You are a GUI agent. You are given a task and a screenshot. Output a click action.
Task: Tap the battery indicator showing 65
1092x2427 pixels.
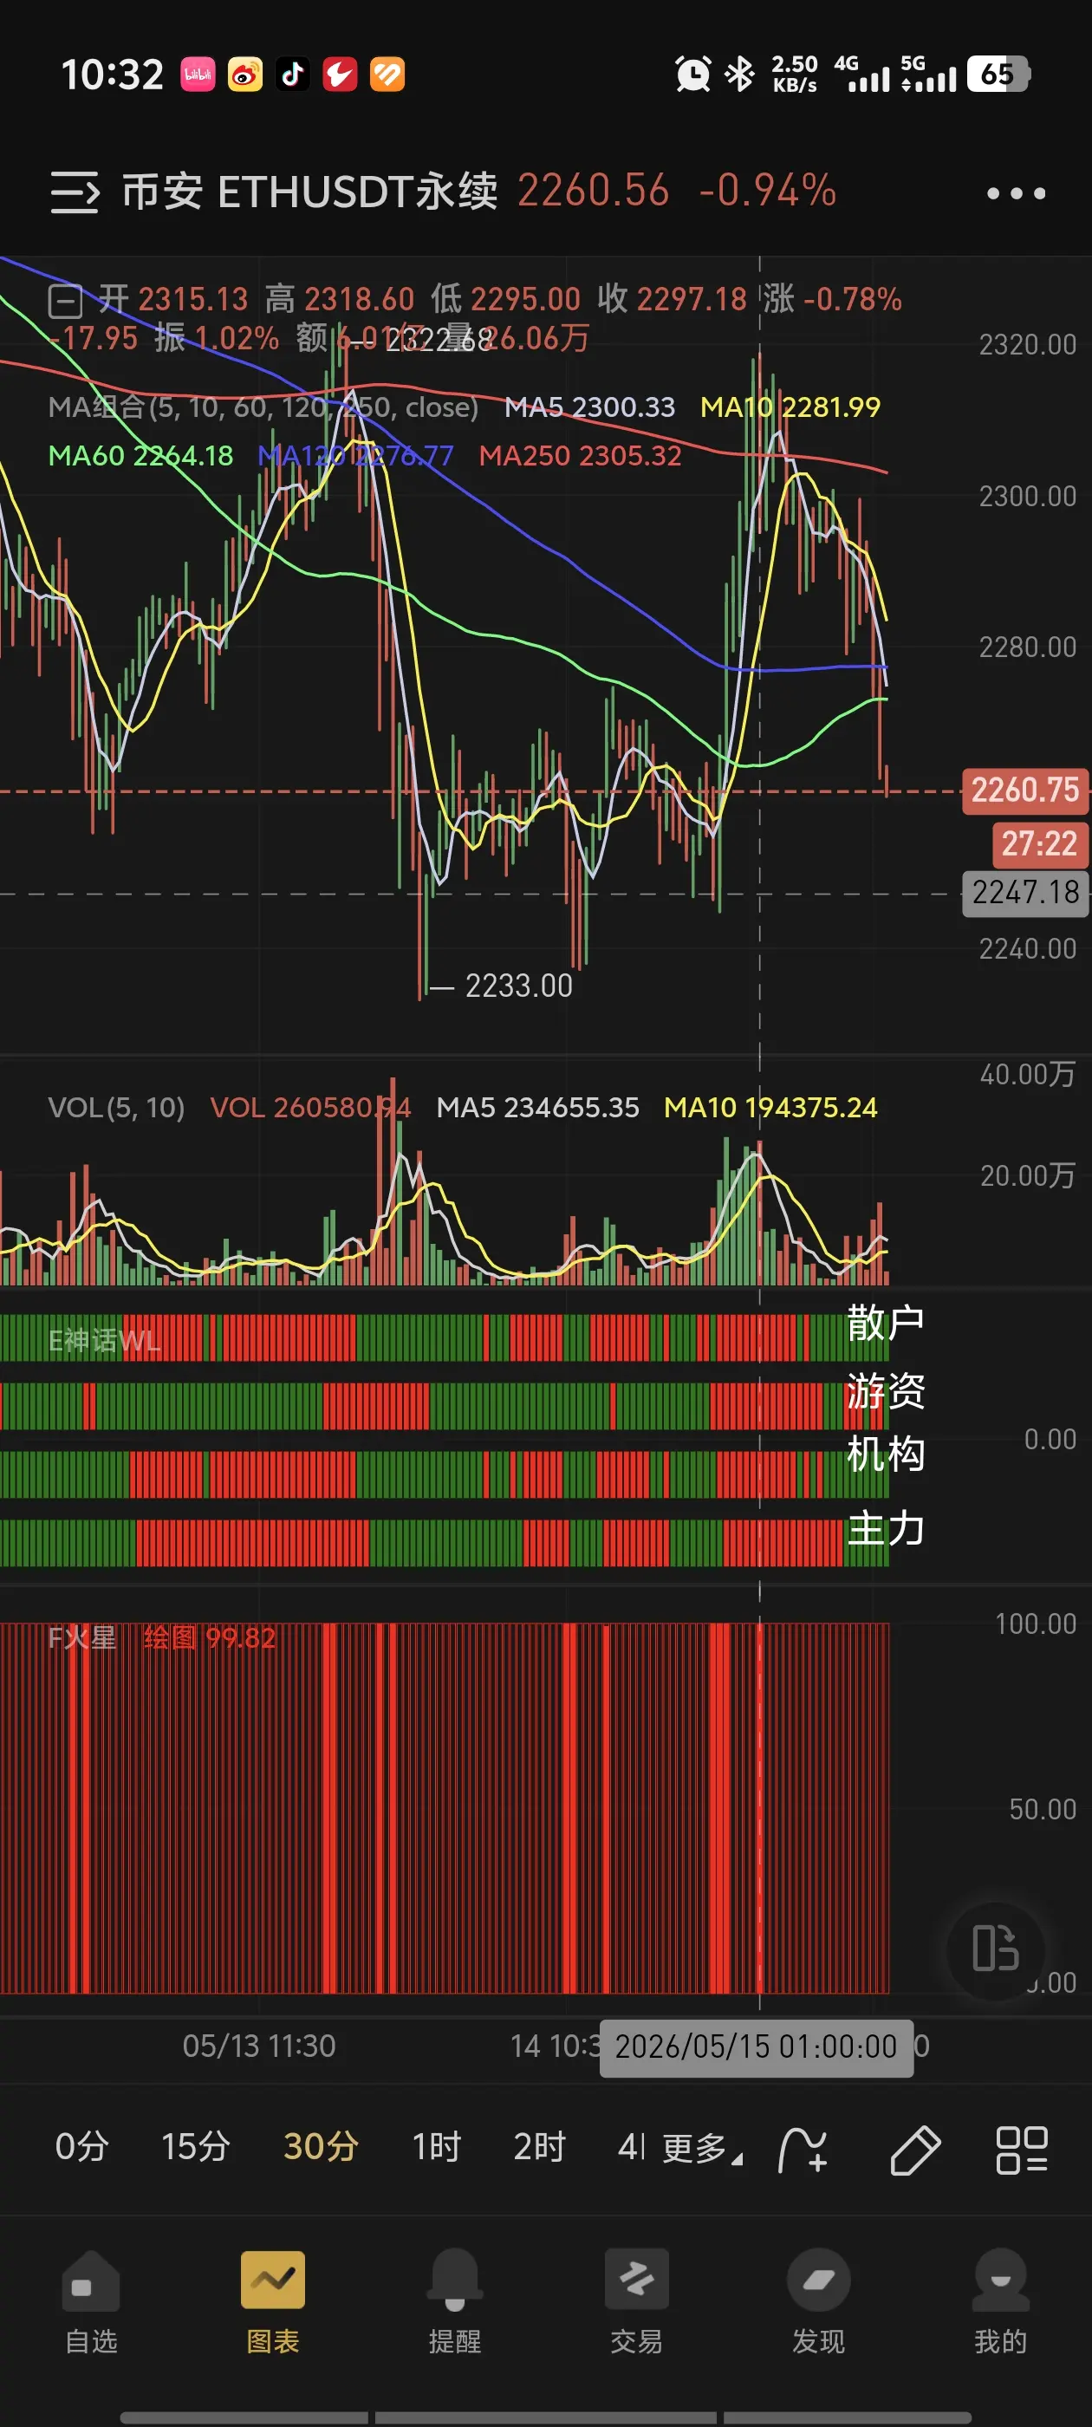(x=998, y=74)
